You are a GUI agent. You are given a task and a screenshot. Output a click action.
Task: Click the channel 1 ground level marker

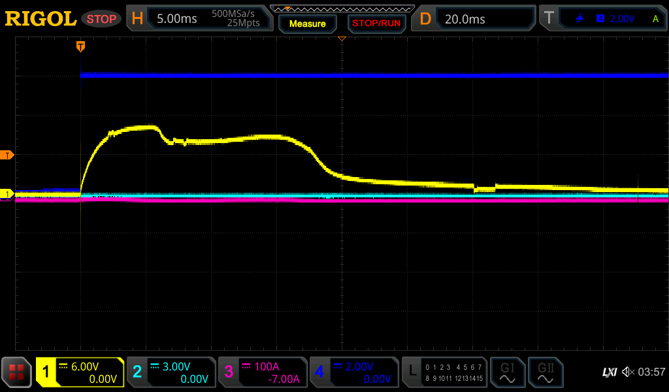pyautogui.click(x=7, y=194)
